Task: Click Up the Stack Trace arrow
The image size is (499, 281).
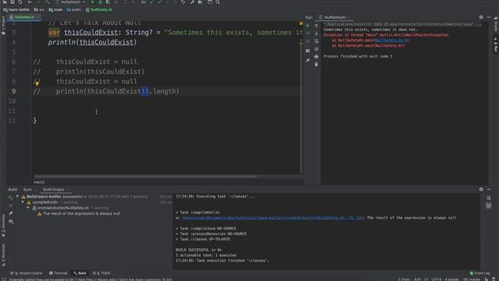Action: click(317, 26)
